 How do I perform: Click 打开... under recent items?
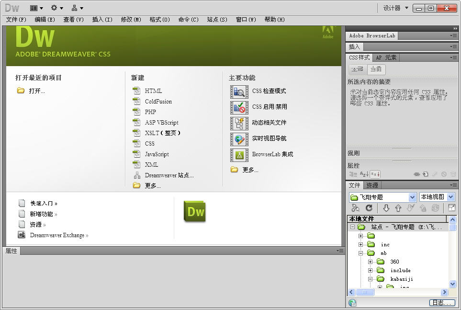[x=37, y=91]
